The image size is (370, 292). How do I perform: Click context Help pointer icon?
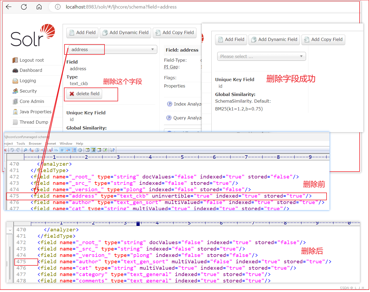click(x=112, y=150)
